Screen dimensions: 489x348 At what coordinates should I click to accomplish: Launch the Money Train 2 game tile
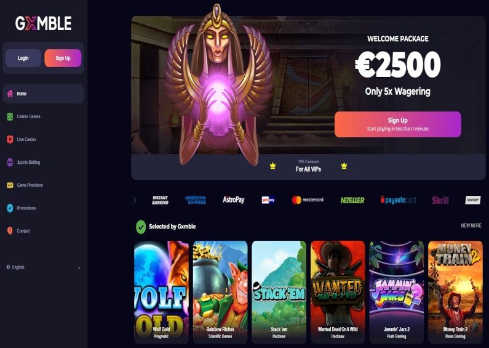tap(455, 292)
